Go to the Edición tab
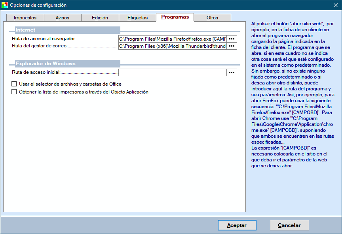Screen dimensions: 342x234 point(100,18)
